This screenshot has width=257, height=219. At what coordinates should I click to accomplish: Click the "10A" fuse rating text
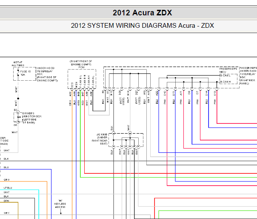pos(23,75)
